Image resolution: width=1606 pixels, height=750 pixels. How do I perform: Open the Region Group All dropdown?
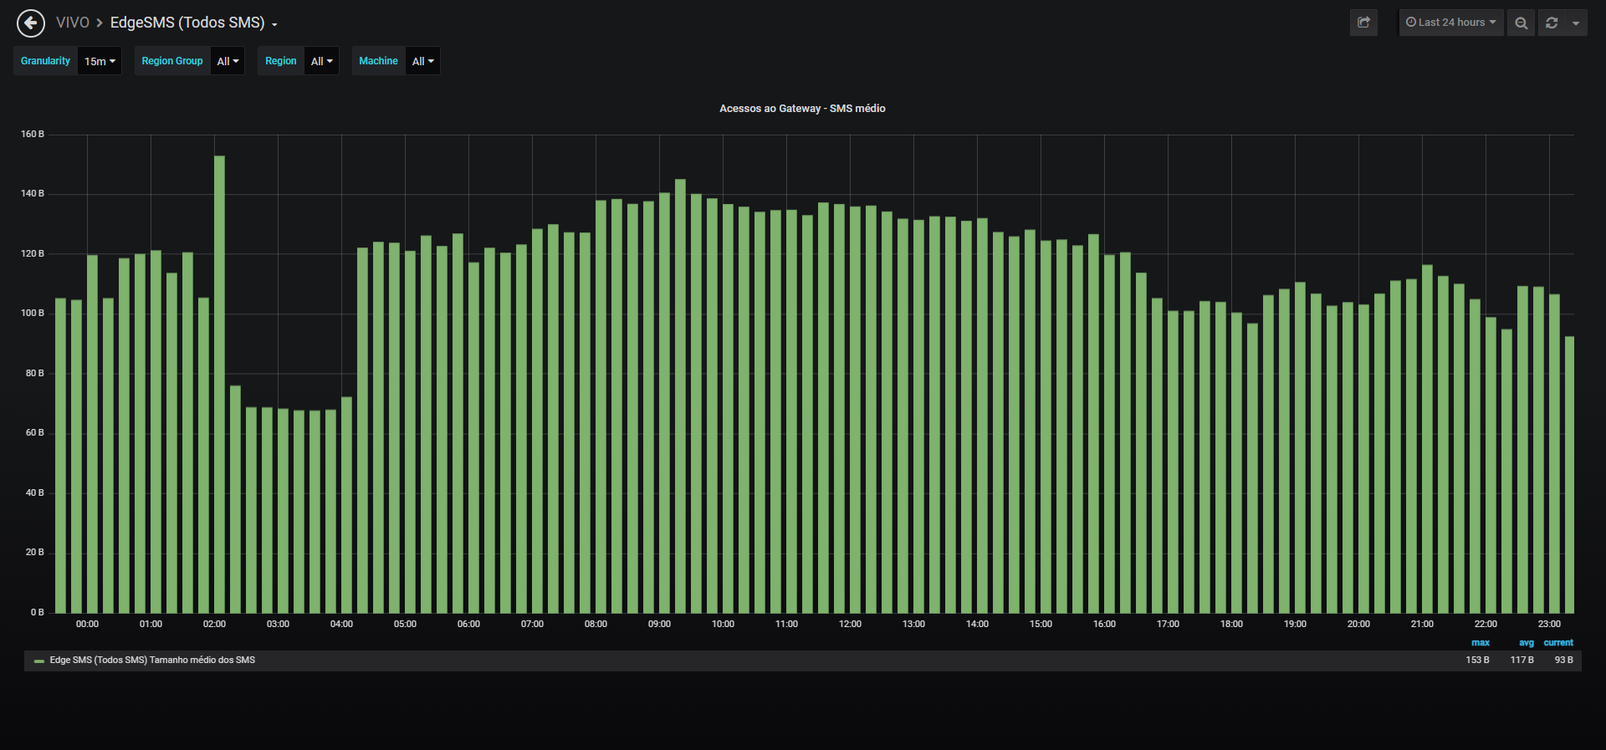click(228, 61)
